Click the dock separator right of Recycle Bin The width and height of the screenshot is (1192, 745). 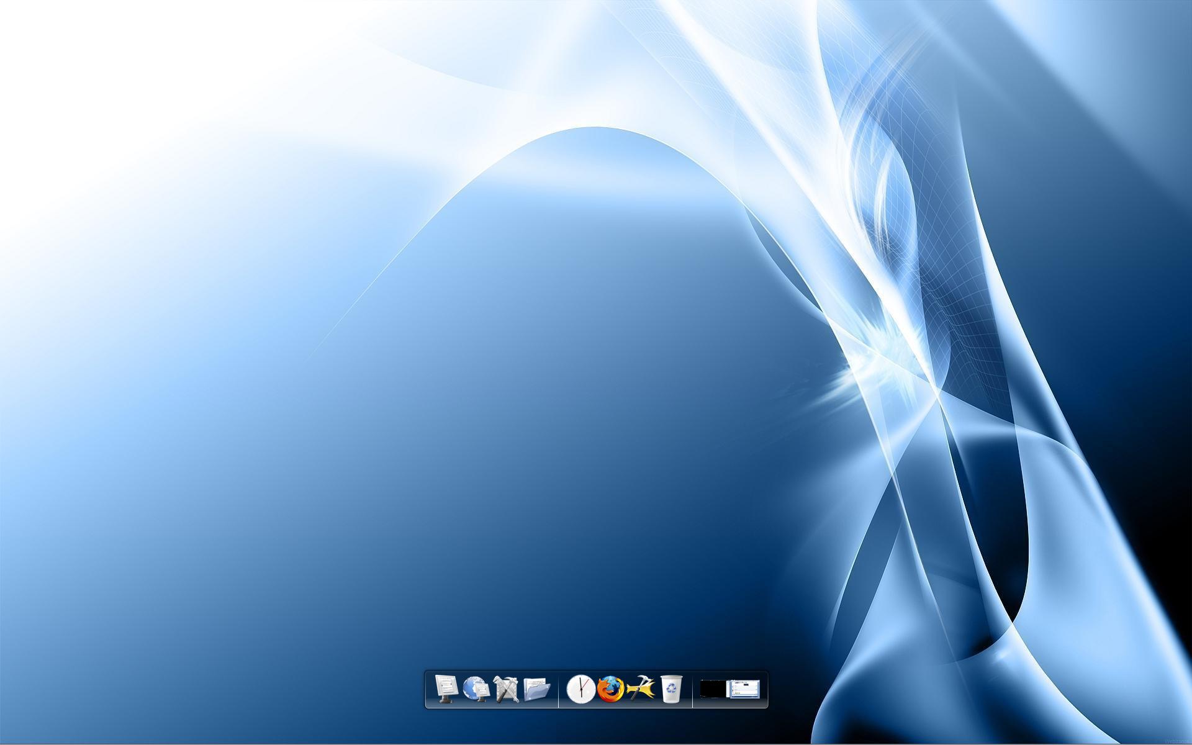[x=692, y=689]
